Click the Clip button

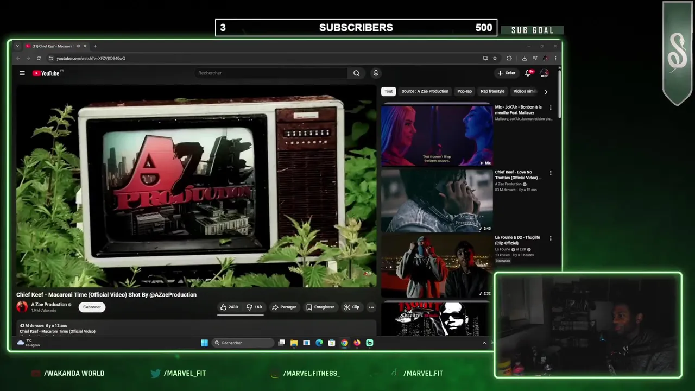point(352,307)
